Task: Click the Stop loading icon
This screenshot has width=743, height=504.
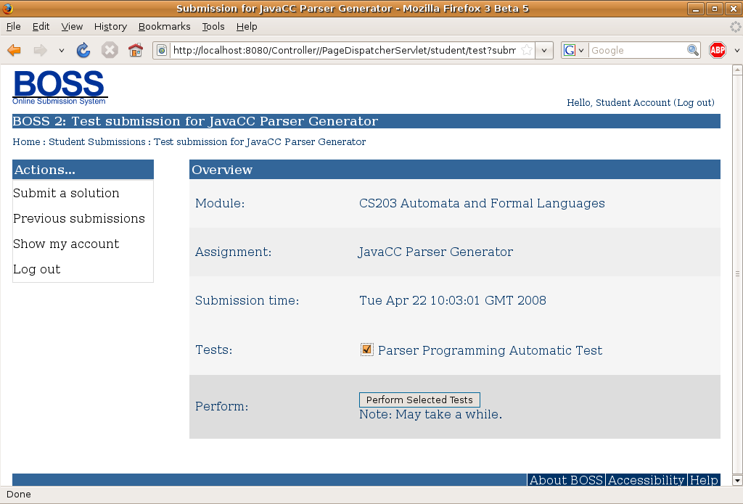Action: point(110,50)
